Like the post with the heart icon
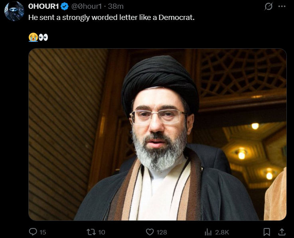The image size is (294, 238). click(150, 232)
